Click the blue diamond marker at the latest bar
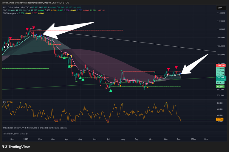The height and width of the screenshot is (152, 229). 180,74
